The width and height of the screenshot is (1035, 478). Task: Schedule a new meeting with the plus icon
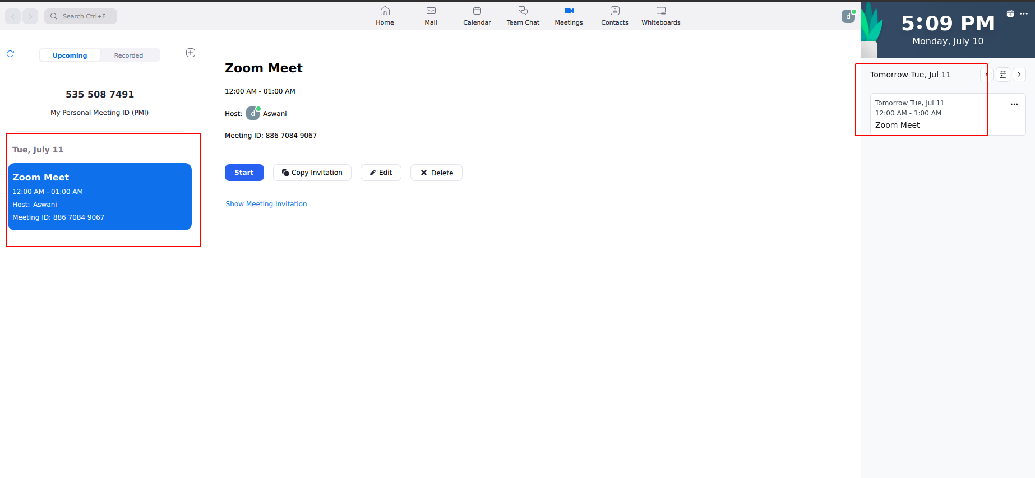pyautogui.click(x=191, y=53)
